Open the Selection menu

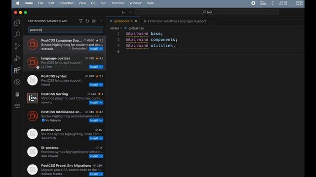pyautogui.click(x=66, y=3)
